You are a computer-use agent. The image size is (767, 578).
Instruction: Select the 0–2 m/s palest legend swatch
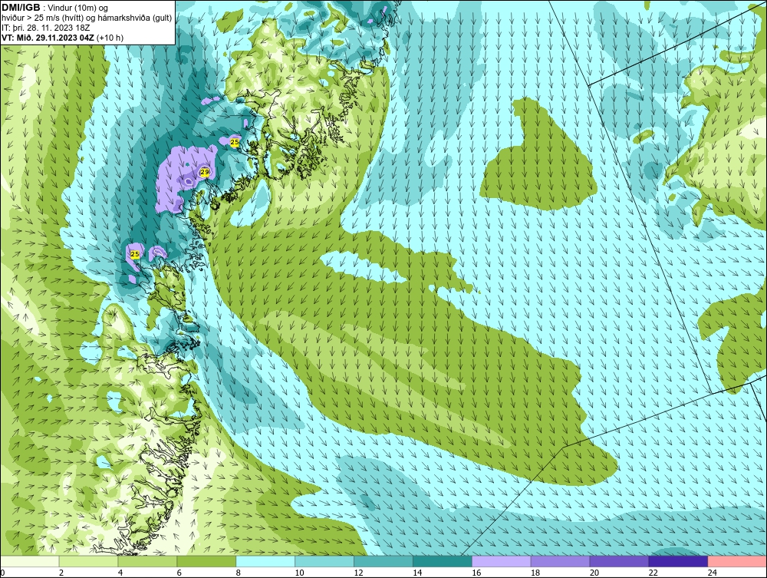click(x=30, y=561)
